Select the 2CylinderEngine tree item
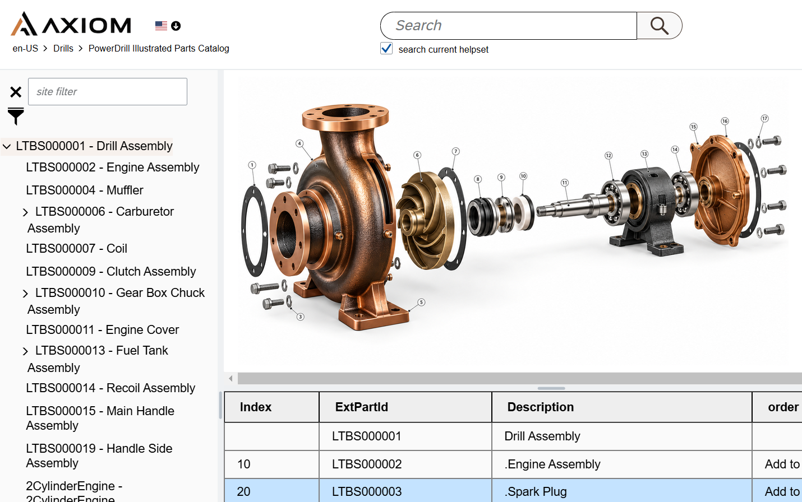This screenshot has width=802, height=502. pyautogui.click(x=74, y=491)
